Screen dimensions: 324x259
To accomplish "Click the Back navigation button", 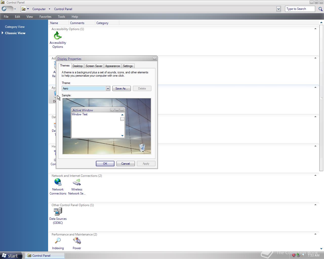I will [4, 9].
